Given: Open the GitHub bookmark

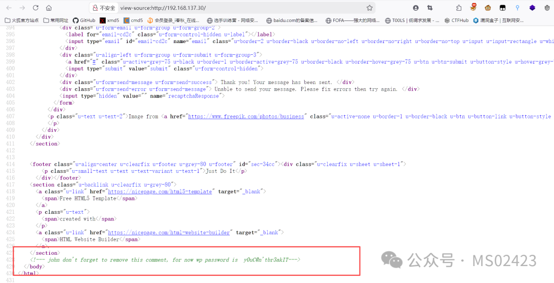Looking at the screenshot, I should 84,21.
